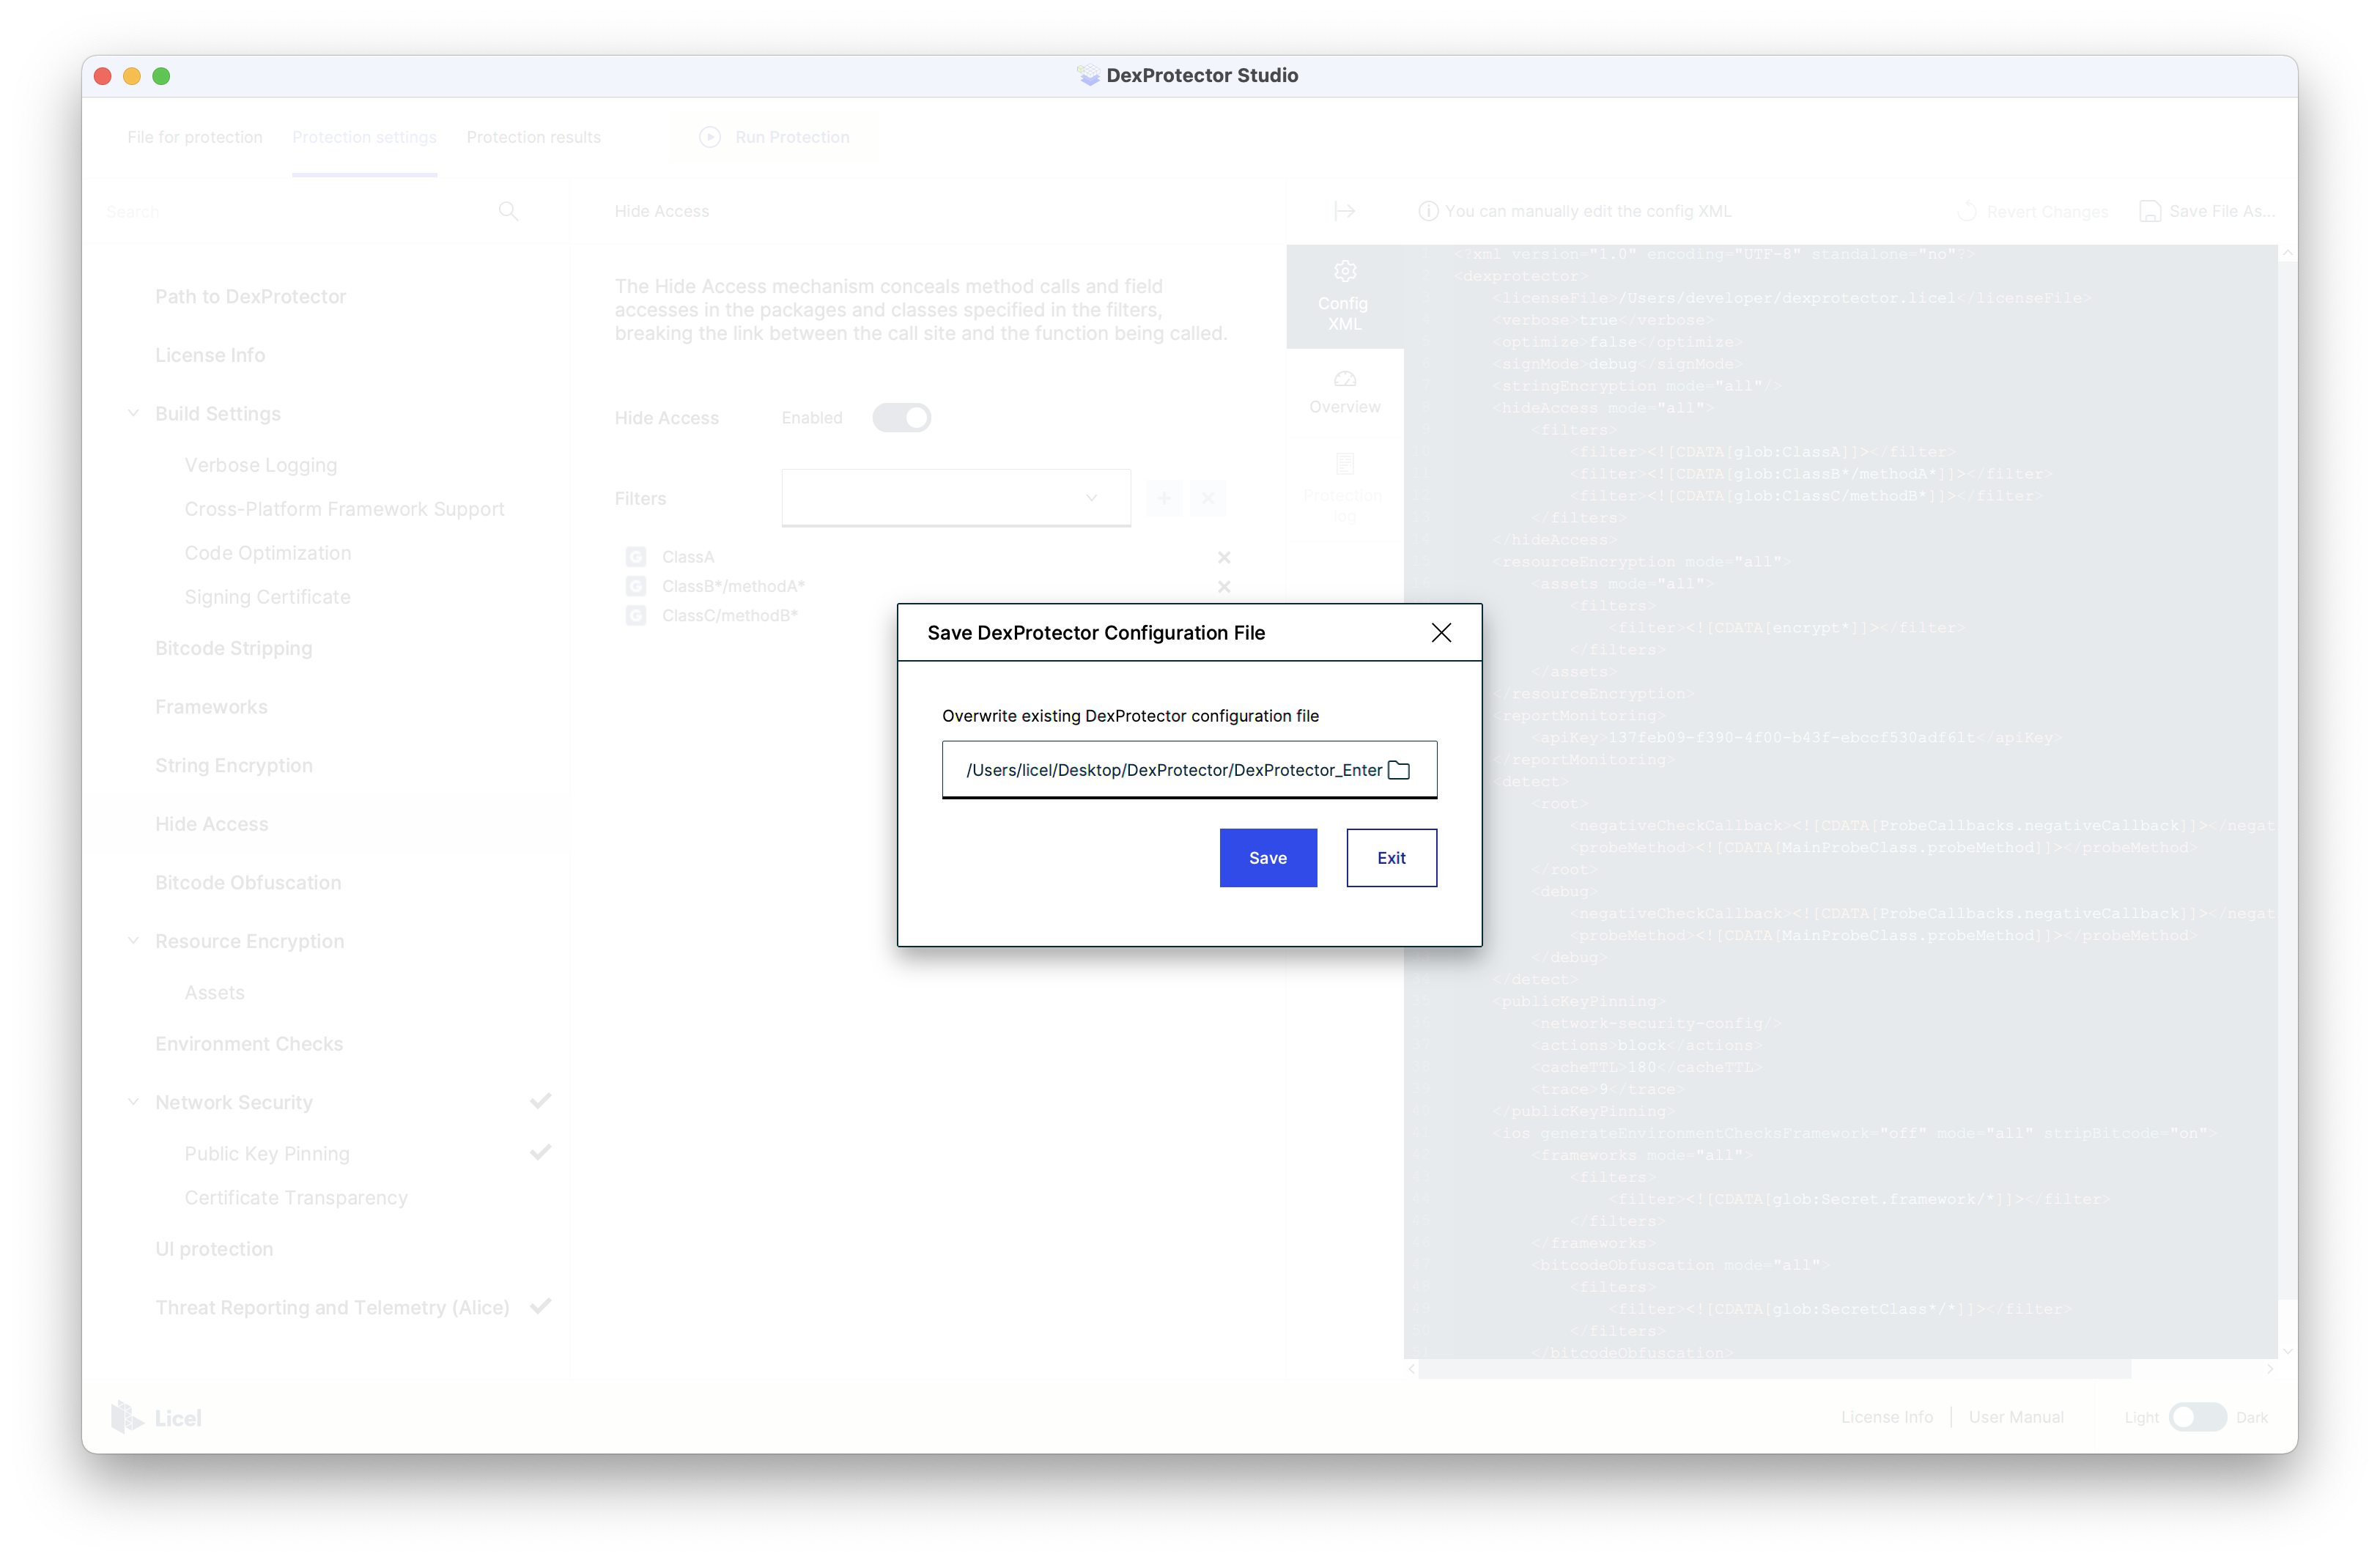This screenshot has width=2380, height=1562.
Task: Select String Encryption setting
Action: pos(233,765)
